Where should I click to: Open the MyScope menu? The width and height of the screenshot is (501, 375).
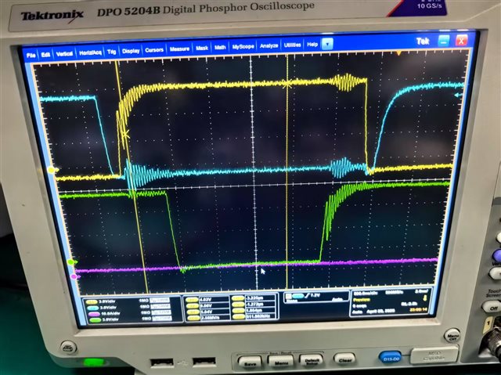click(243, 47)
